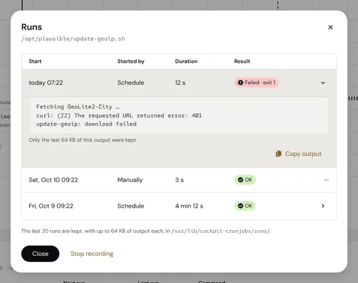The image size is (358, 283).
Task: Click the Stop recording link
Action: click(91, 254)
